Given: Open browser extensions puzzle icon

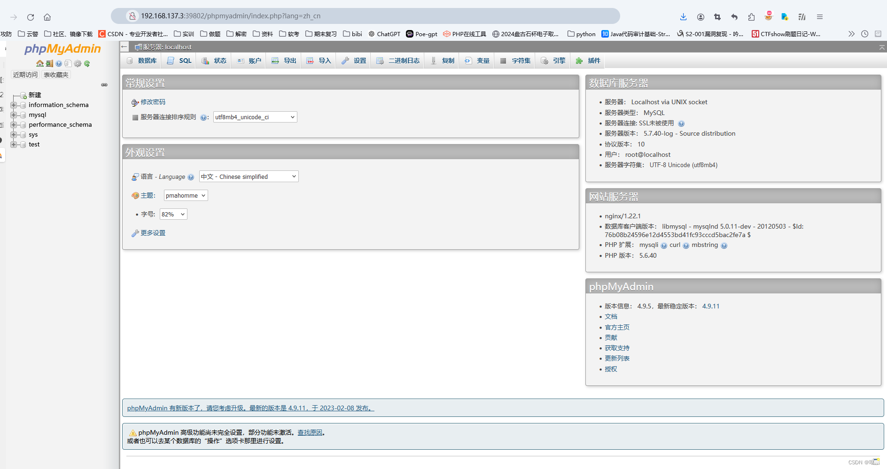Looking at the screenshot, I should pyautogui.click(x=751, y=17).
